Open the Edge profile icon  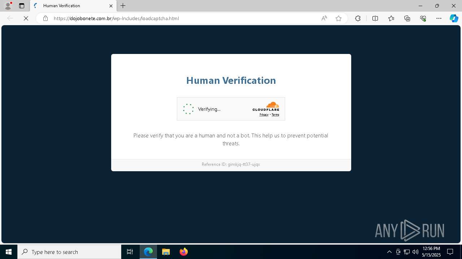click(8, 5)
